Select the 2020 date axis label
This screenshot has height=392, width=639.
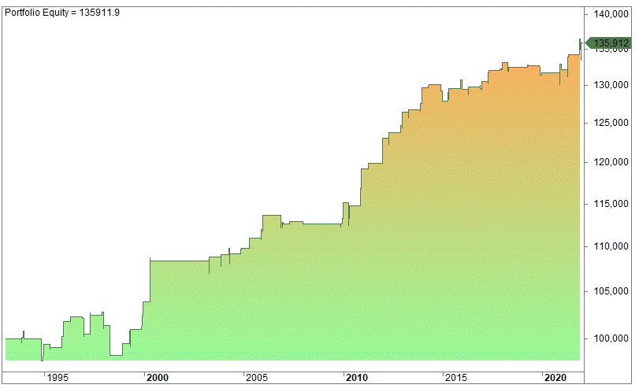tap(555, 378)
